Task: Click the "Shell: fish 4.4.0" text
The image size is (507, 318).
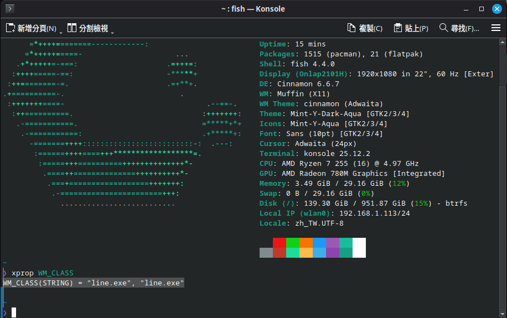Action: (297, 64)
